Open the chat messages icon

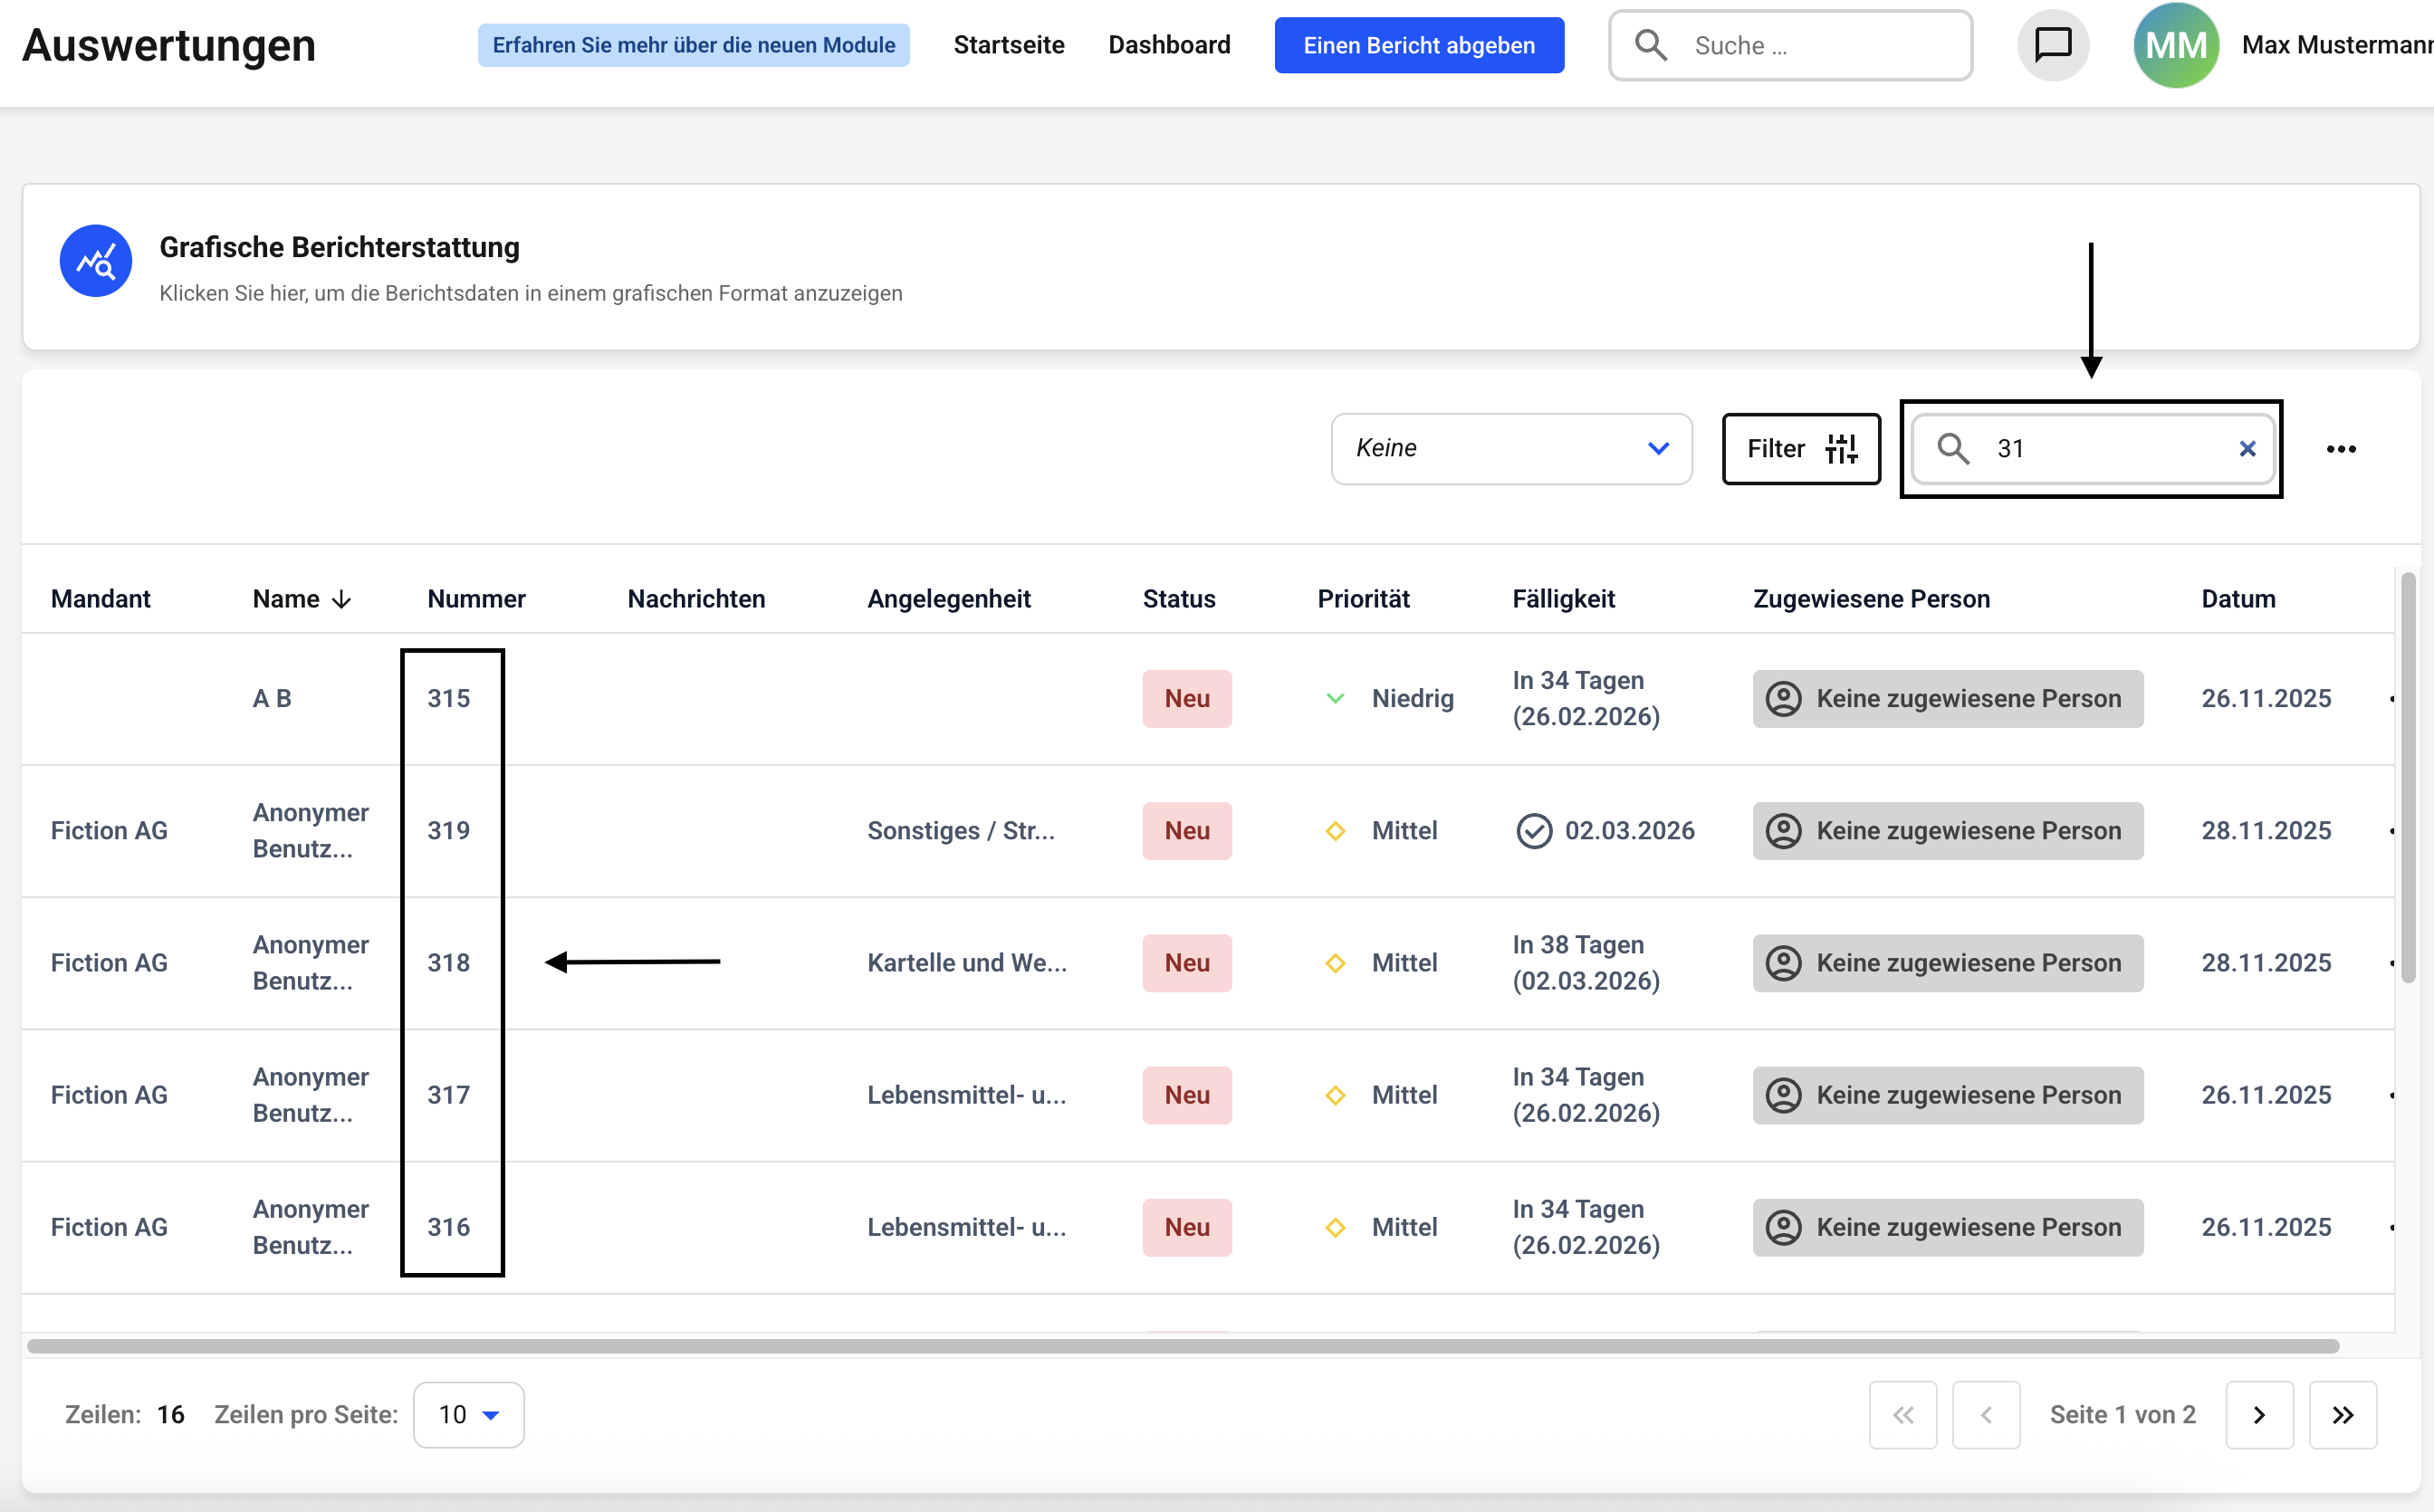[x=2052, y=45]
